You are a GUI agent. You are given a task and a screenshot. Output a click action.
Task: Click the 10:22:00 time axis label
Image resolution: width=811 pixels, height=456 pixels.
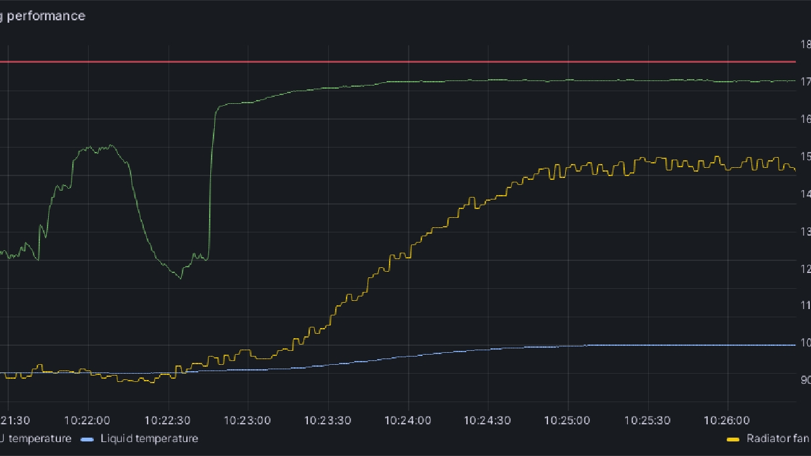pos(88,420)
